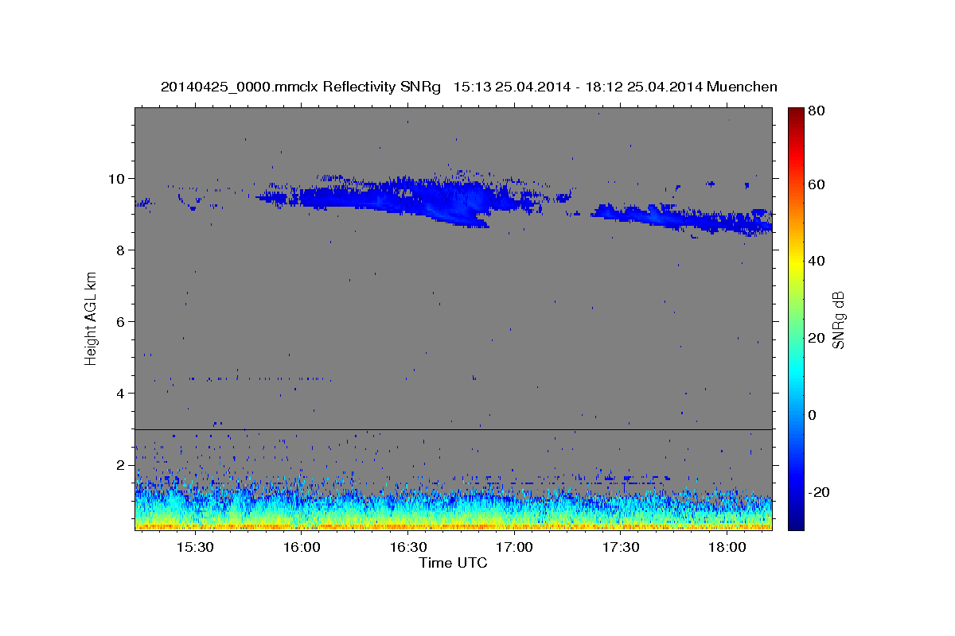
Task: Click the 17:00 time tick label
Action: coord(514,548)
